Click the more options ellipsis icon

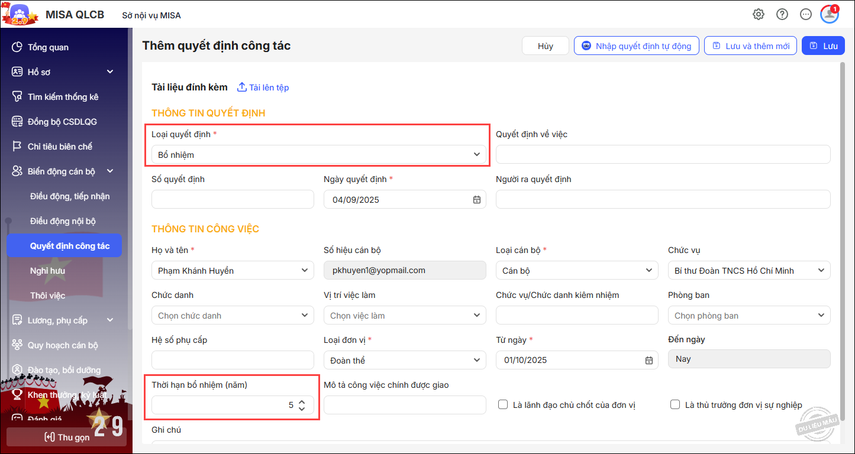tap(805, 15)
